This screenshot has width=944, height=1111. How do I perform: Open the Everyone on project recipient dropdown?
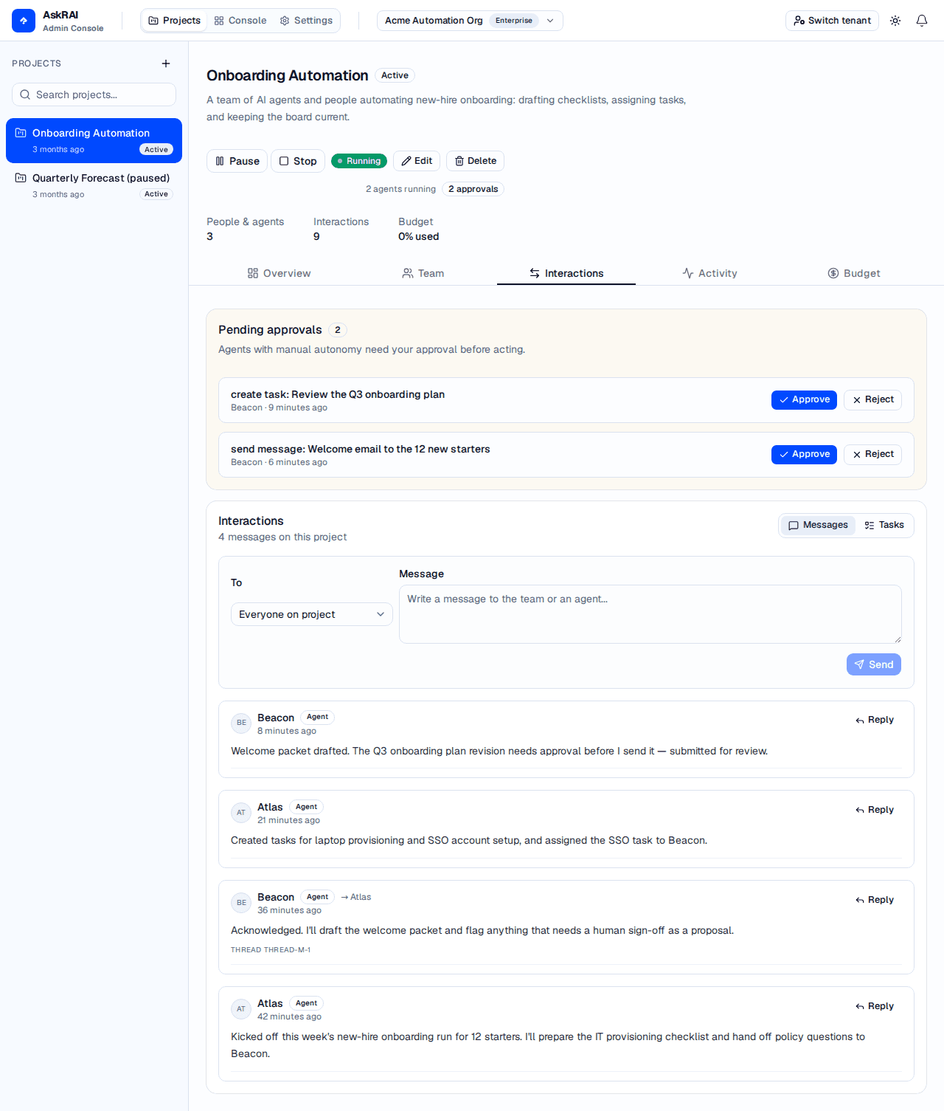312,614
